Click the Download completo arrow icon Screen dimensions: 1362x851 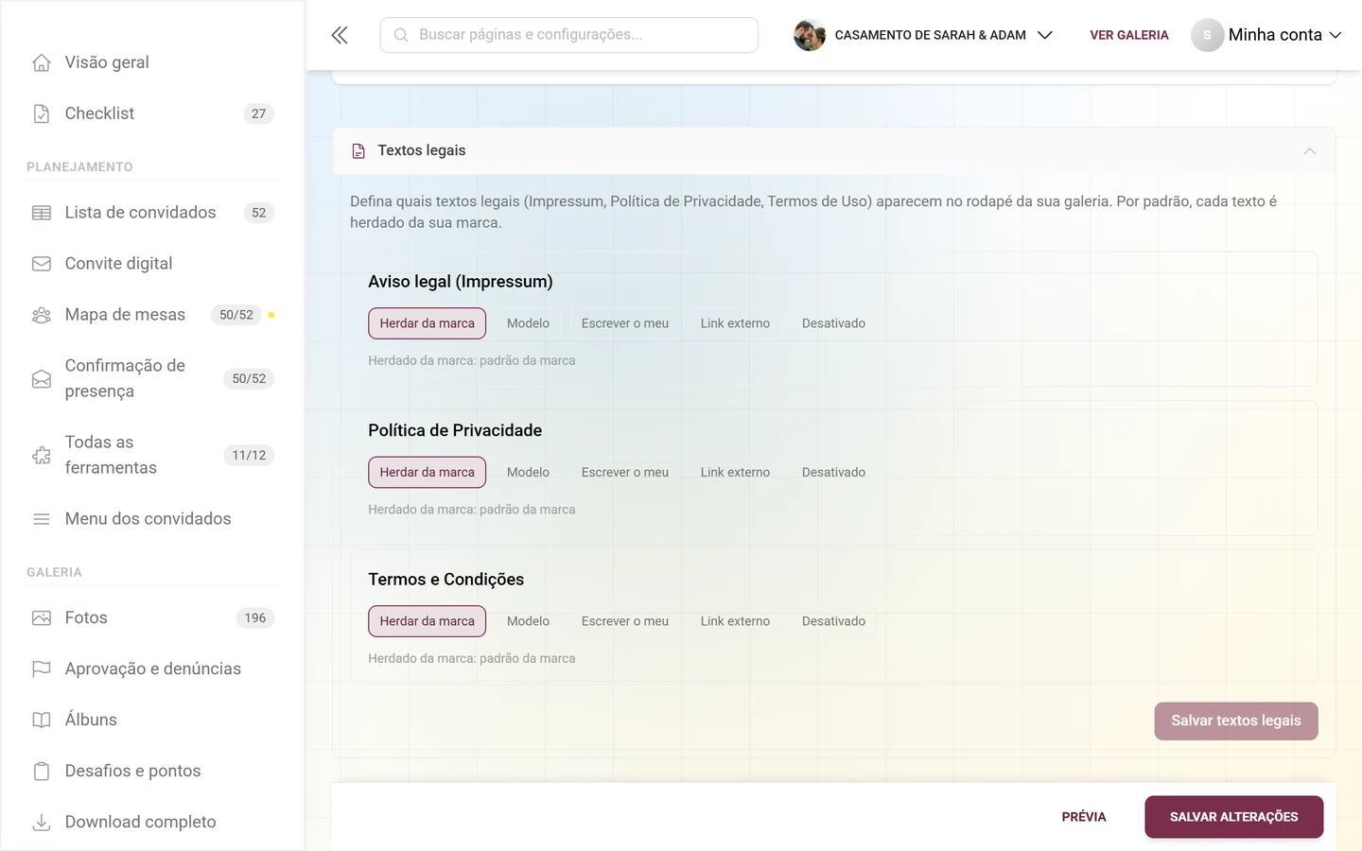(x=42, y=823)
